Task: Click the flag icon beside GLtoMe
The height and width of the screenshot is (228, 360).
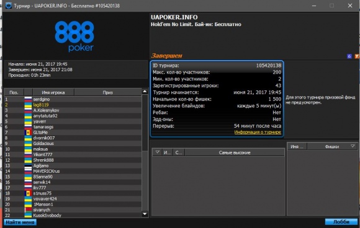Action: pos(28,133)
